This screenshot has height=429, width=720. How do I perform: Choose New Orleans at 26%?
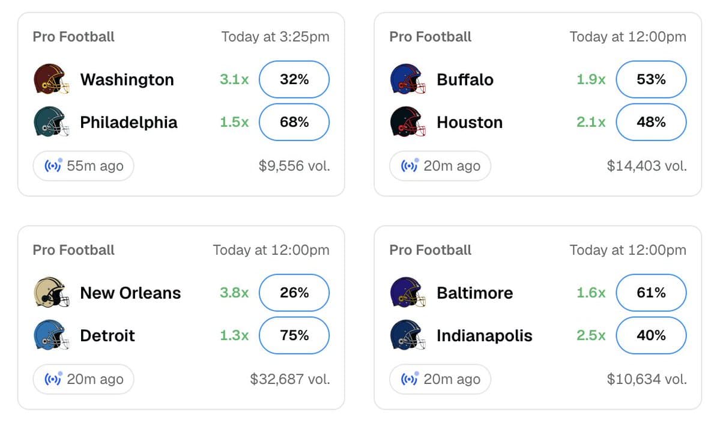point(294,293)
